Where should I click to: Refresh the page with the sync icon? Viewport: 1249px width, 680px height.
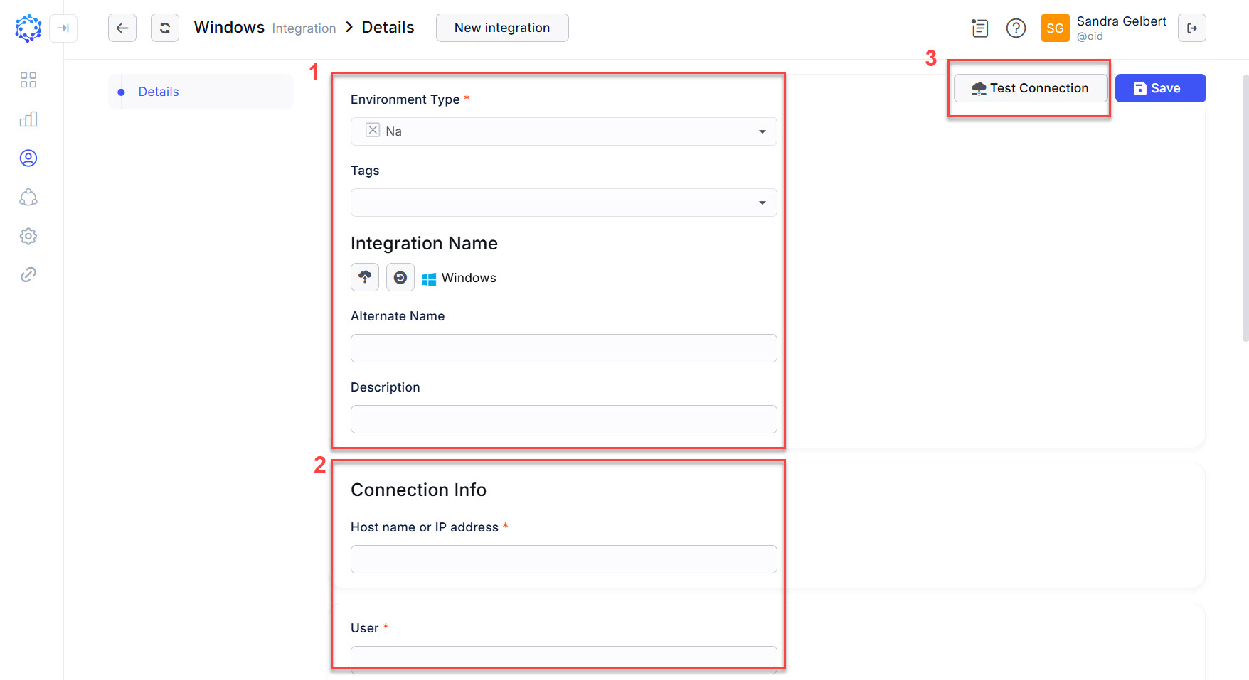tap(164, 28)
